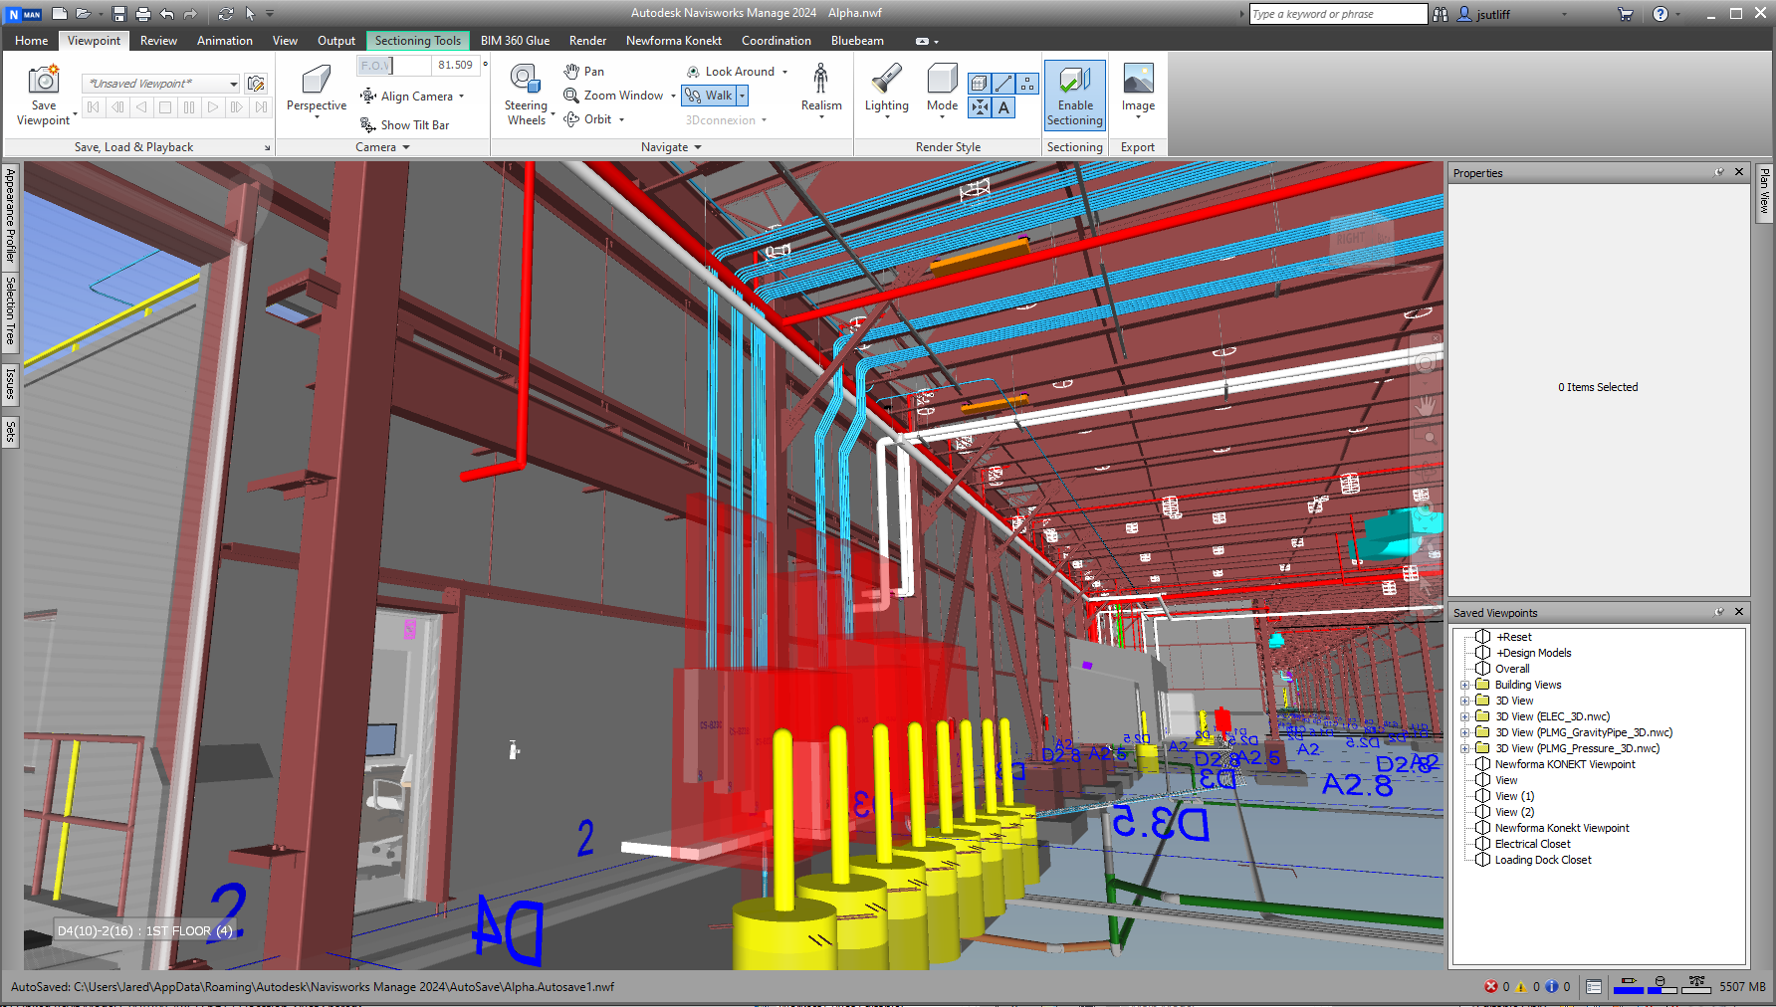Switch to the Review tab
The height and width of the screenshot is (1007, 1776).
pos(158,41)
